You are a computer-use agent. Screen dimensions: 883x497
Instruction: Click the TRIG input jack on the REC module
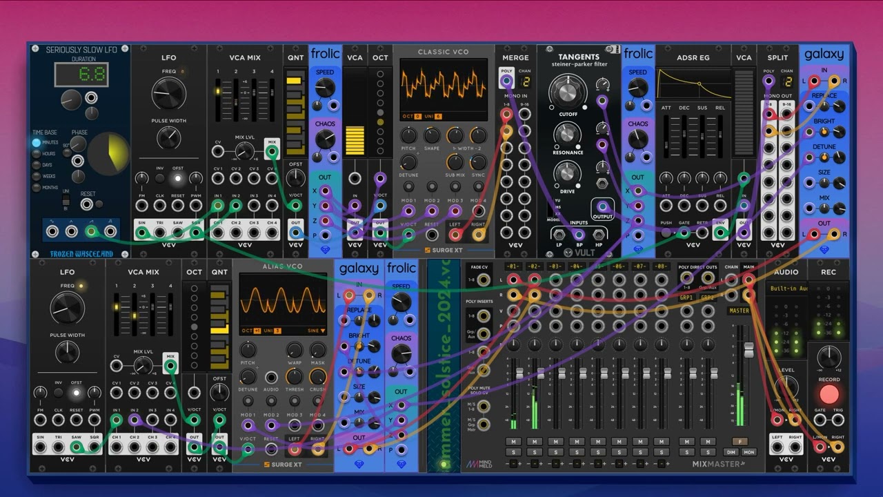point(838,420)
